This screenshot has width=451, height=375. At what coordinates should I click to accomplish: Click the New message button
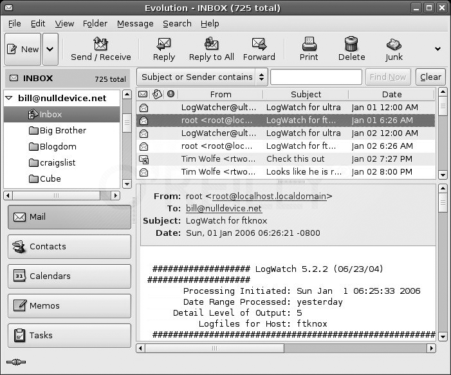23,49
